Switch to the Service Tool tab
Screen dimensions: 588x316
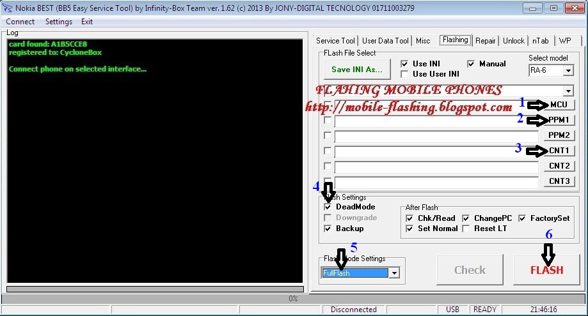335,41
